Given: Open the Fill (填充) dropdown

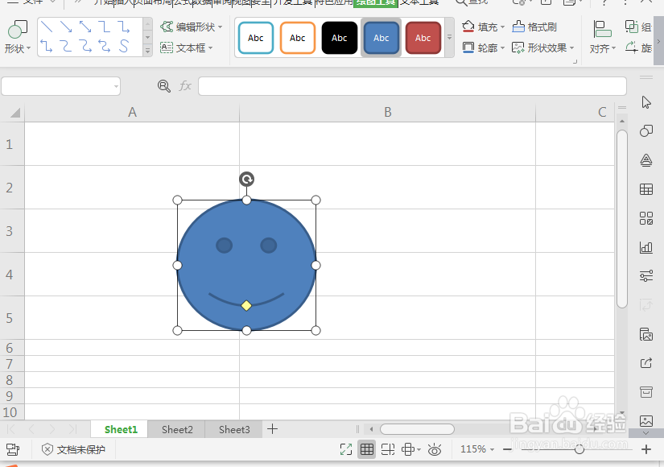Looking at the screenshot, I should [483, 27].
